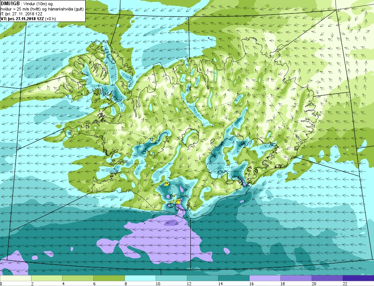Pick the violet 20–22 m/s legend swatch
This screenshot has width=374, height=286.
[327, 278]
